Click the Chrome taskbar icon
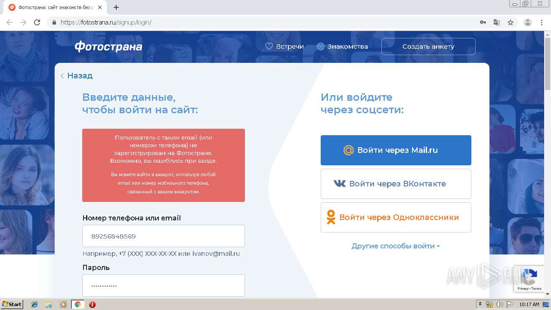The image size is (551, 310). [x=77, y=304]
